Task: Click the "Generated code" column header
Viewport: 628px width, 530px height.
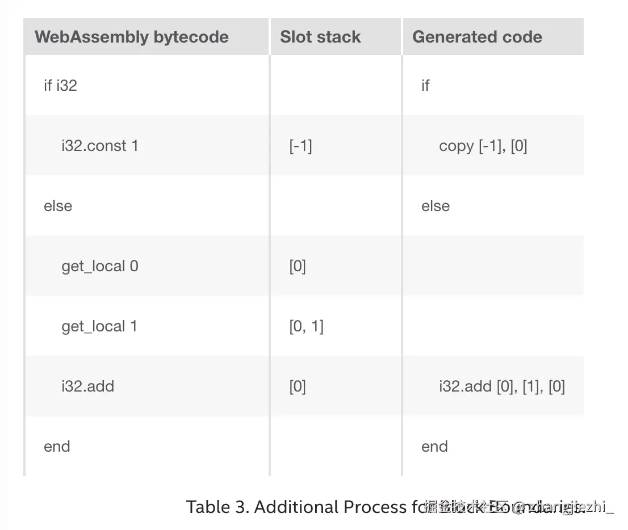Action: point(477,37)
